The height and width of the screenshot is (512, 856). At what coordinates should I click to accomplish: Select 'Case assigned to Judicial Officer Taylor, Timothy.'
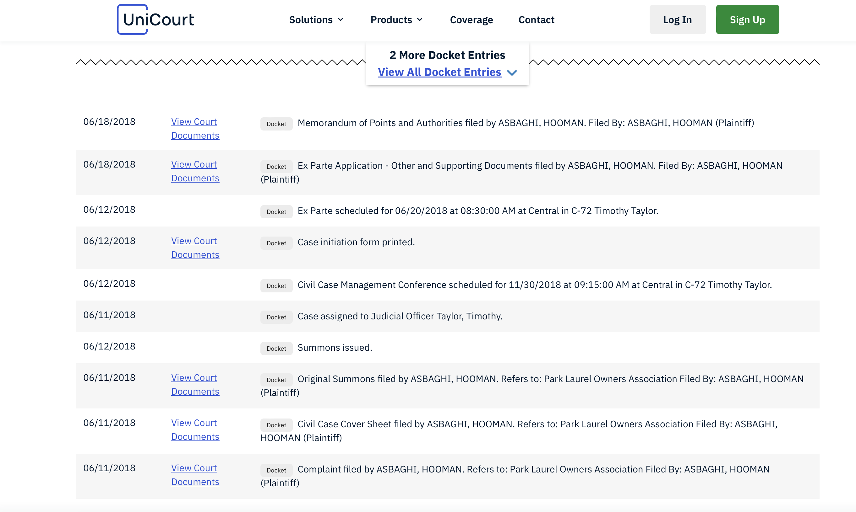click(x=400, y=316)
